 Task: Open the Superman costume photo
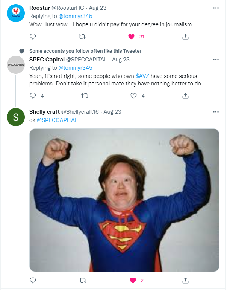[x=124, y=200]
